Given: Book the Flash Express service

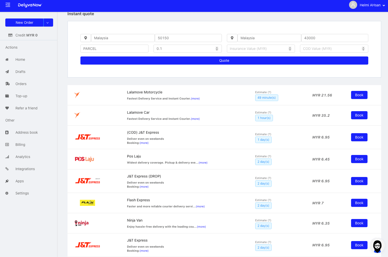Looking at the screenshot, I should click(x=359, y=203).
